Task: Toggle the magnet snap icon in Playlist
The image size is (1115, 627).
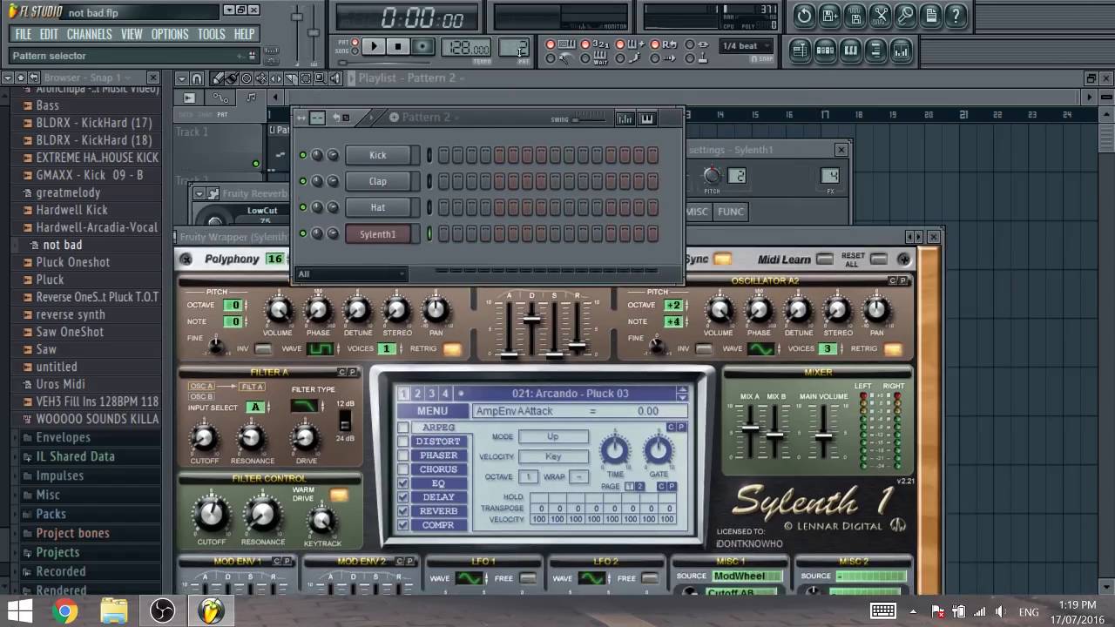Action: (x=198, y=78)
